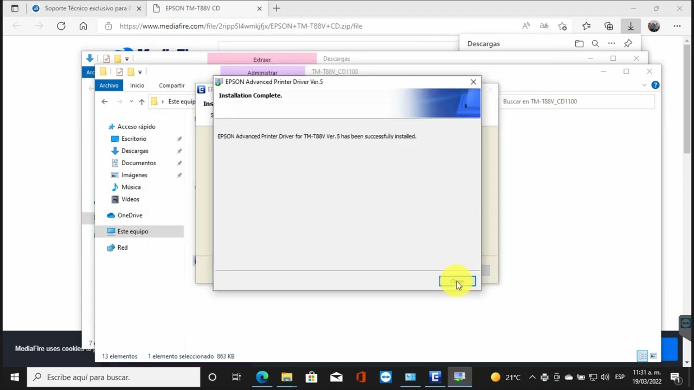Pin the Descargas downloads panel

click(628, 43)
